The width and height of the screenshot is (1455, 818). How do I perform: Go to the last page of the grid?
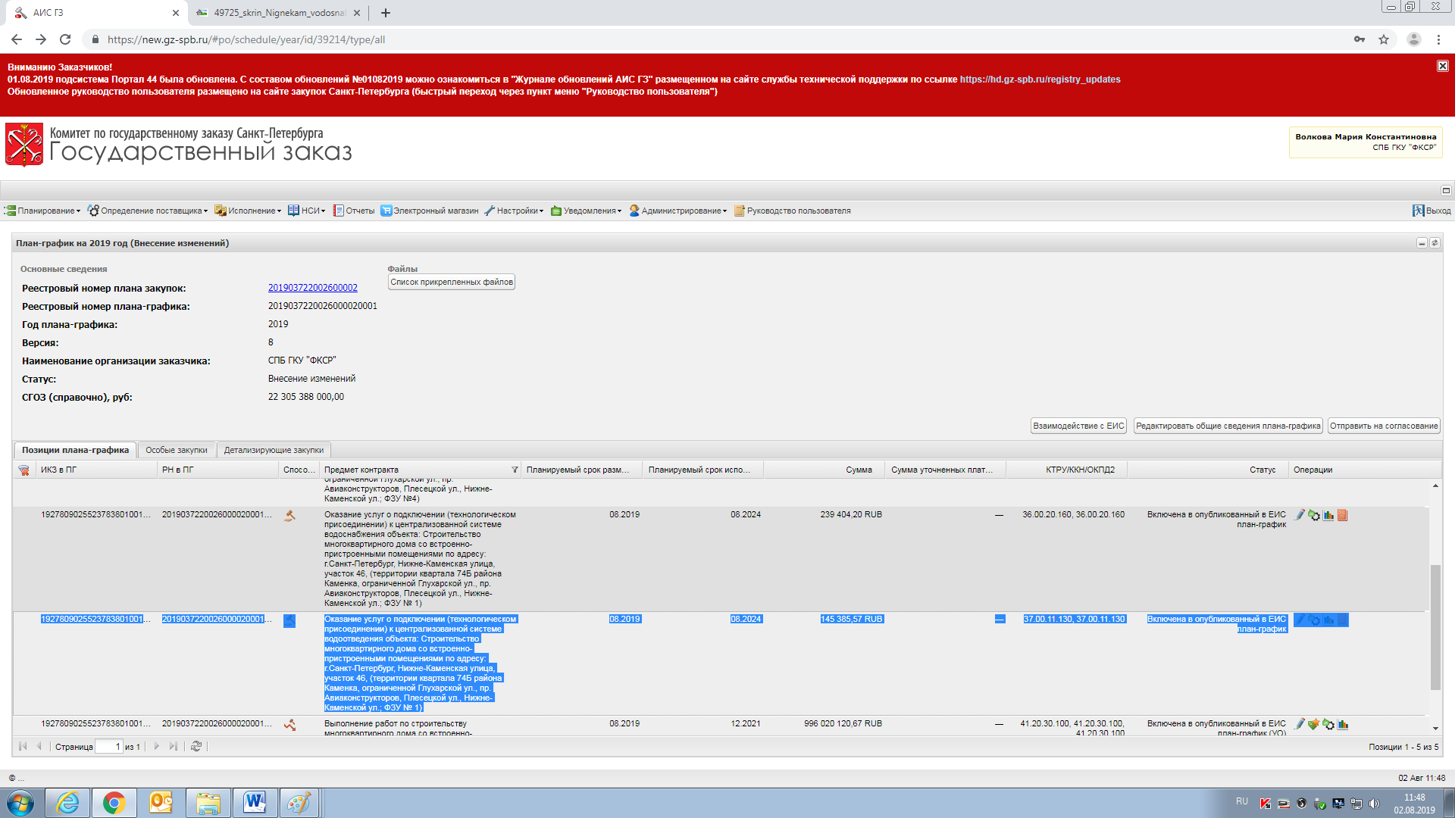coord(173,746)
